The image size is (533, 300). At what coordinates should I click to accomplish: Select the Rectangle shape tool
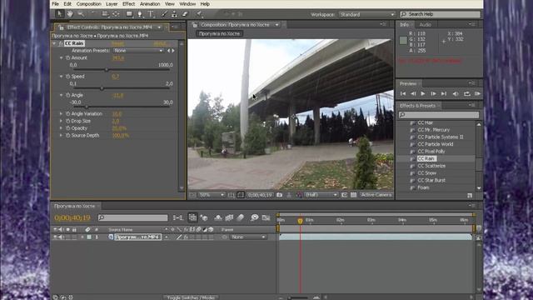129,14
